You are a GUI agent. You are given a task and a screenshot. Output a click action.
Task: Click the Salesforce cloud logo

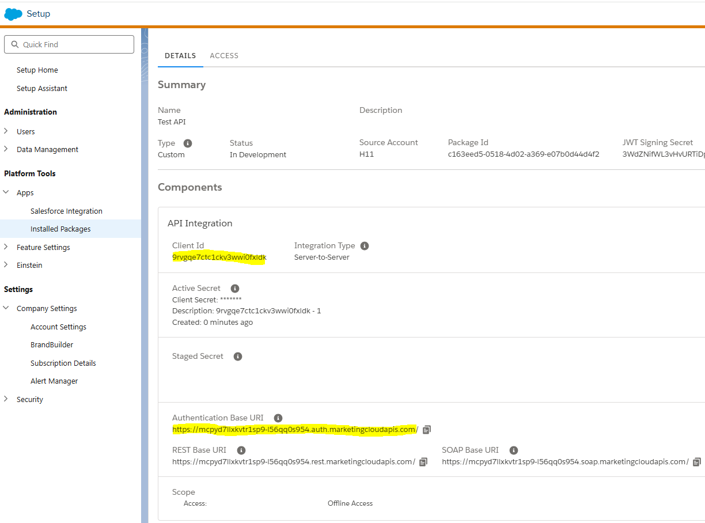pos(13,14)
